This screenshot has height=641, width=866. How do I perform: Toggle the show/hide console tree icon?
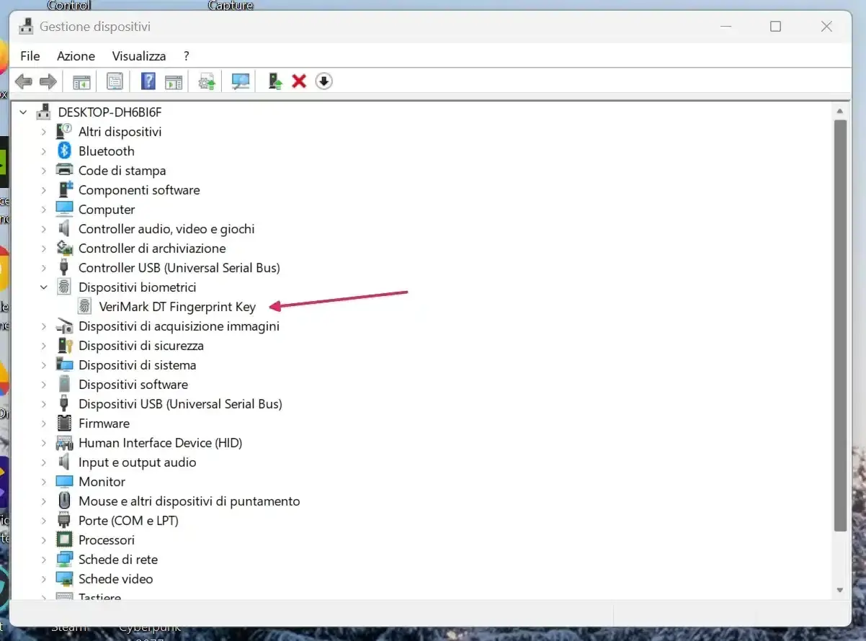click(81, 81)
